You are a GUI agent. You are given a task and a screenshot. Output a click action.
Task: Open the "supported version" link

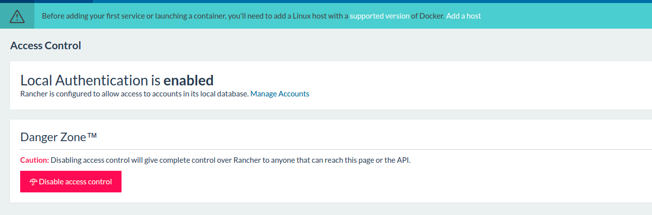pyautogui.click(x=380, y=16)
